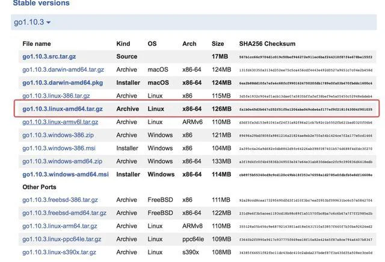Click the Size column header
This screenshot has height=262, width=385.
(218, 44)
